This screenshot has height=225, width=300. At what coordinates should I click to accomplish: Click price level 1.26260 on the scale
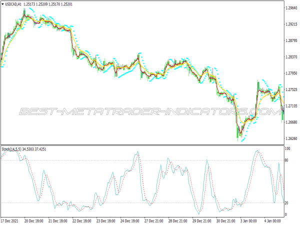point(291,138)
